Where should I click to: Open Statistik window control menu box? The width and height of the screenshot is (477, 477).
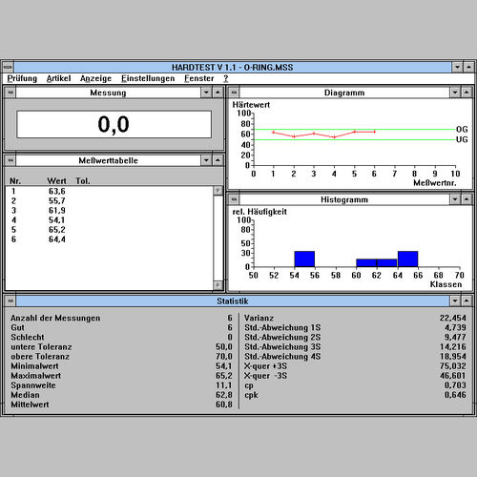10,301
